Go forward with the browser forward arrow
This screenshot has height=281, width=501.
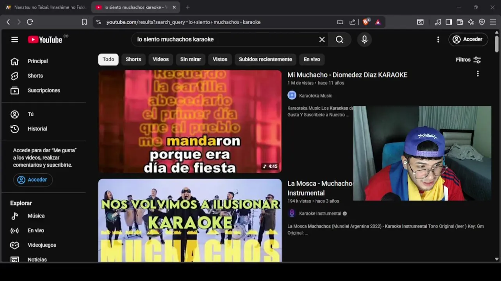(19, 22)
